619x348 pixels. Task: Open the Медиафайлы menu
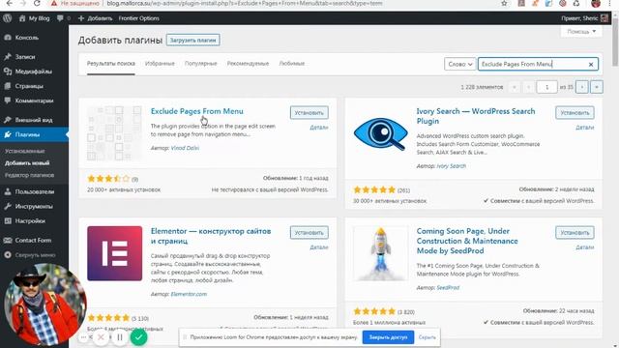tap(34, 72)
